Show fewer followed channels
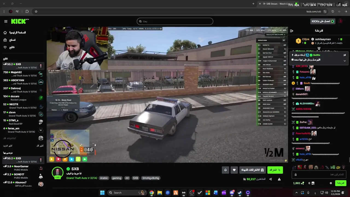The height and width of the screenshot is (197, 350). 40,146
